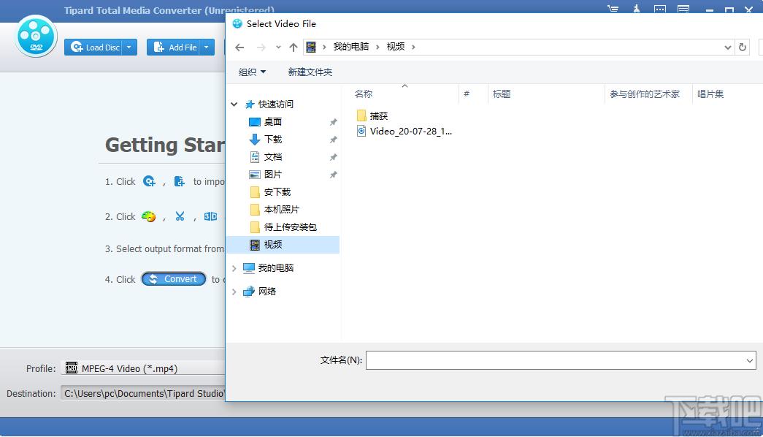Go up one folder level
The width and height of the screenshot is (763, 437).
click(x=293, y=47)
